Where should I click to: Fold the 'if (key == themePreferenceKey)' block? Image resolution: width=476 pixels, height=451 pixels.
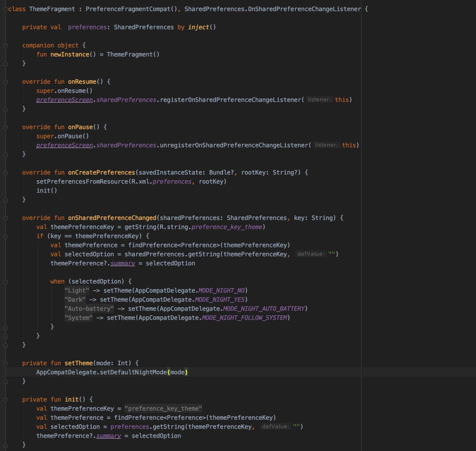pos(5,237)
